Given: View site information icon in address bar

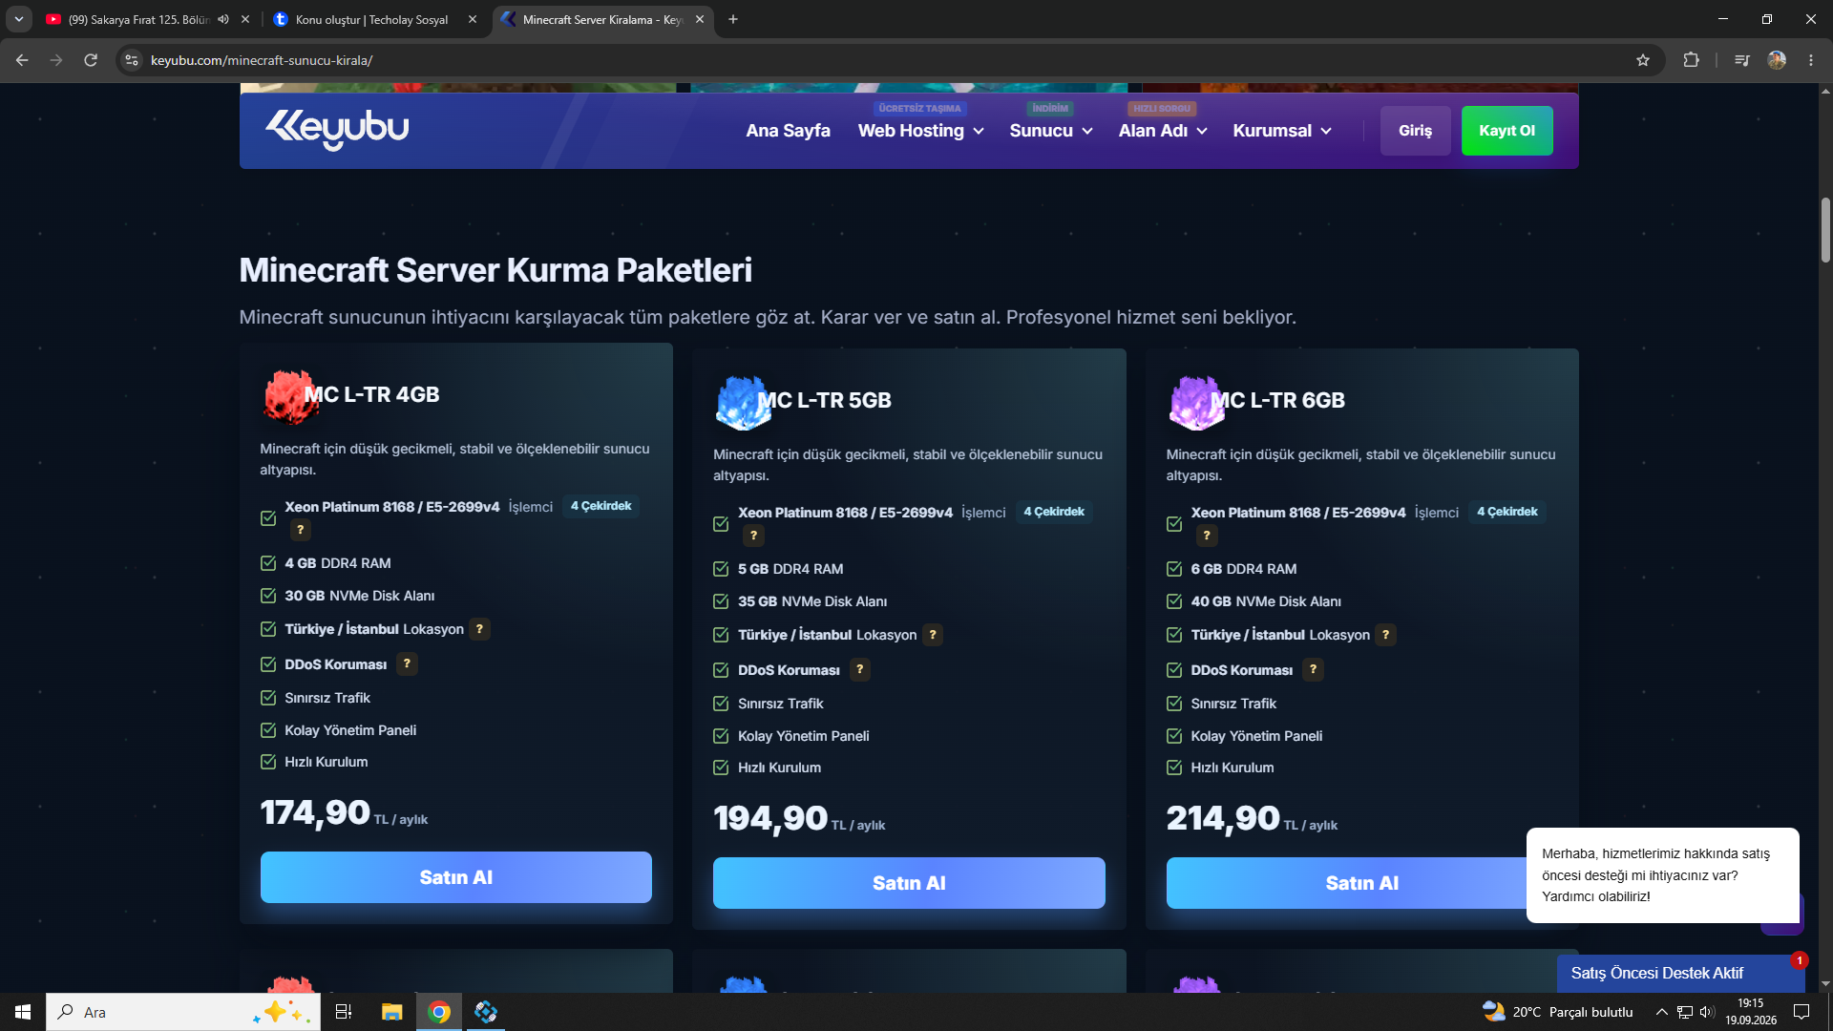Looking at the screenshot, I should coord(132,60).
